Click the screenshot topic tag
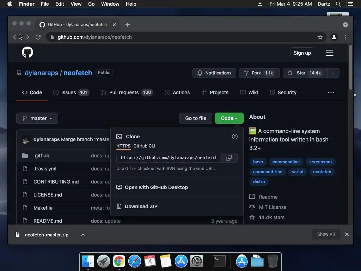Viewport: 361px width, 271px height. [320, 162]
